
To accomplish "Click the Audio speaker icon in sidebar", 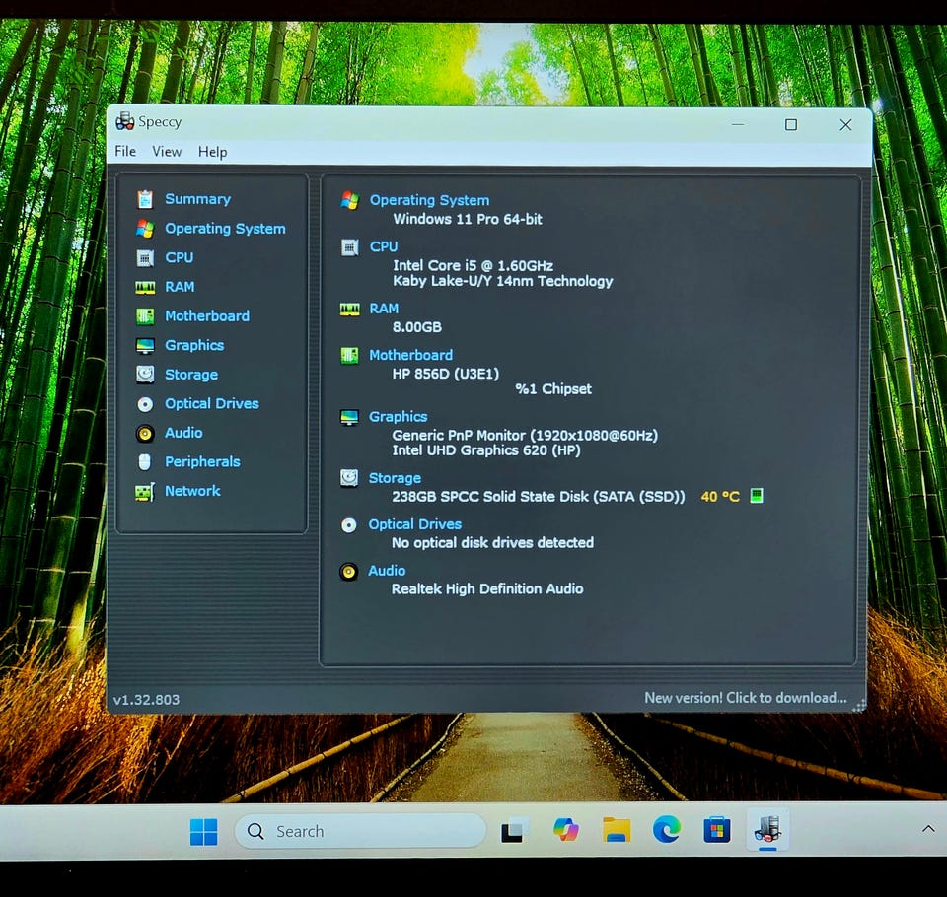I will (145, 434).
